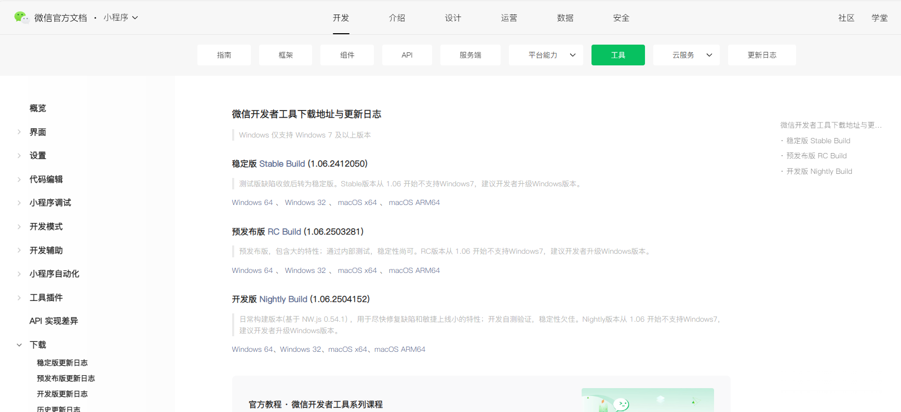Open the 社区 link
The height and width of the screenshot is (412, 901).
(846, 18)
